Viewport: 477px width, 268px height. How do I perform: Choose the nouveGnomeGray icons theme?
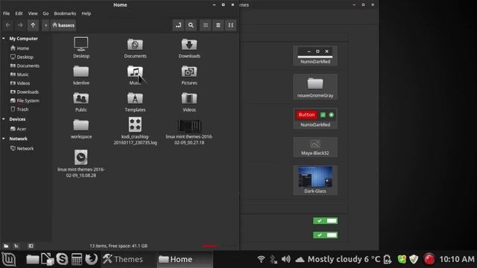click(x=315, y=87)
